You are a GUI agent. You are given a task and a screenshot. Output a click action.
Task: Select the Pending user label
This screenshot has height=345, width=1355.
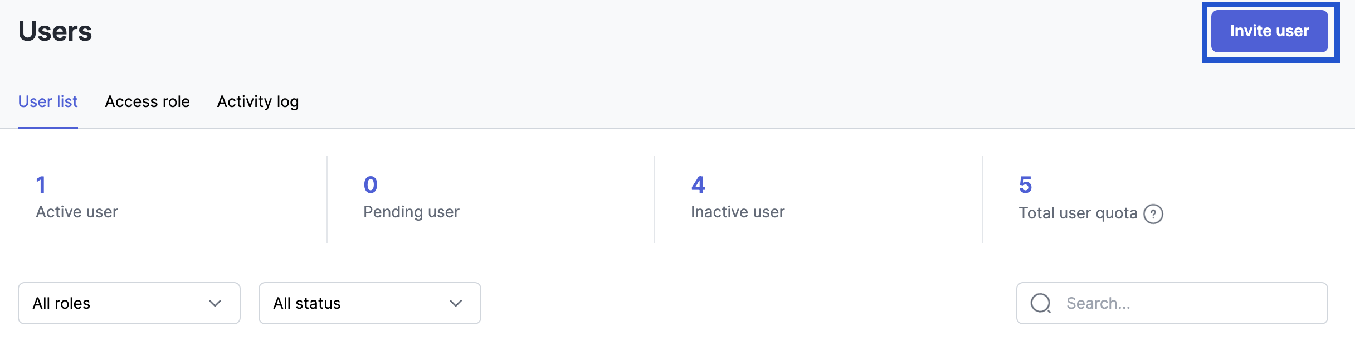pyautogui.click(x=411, y=212)
